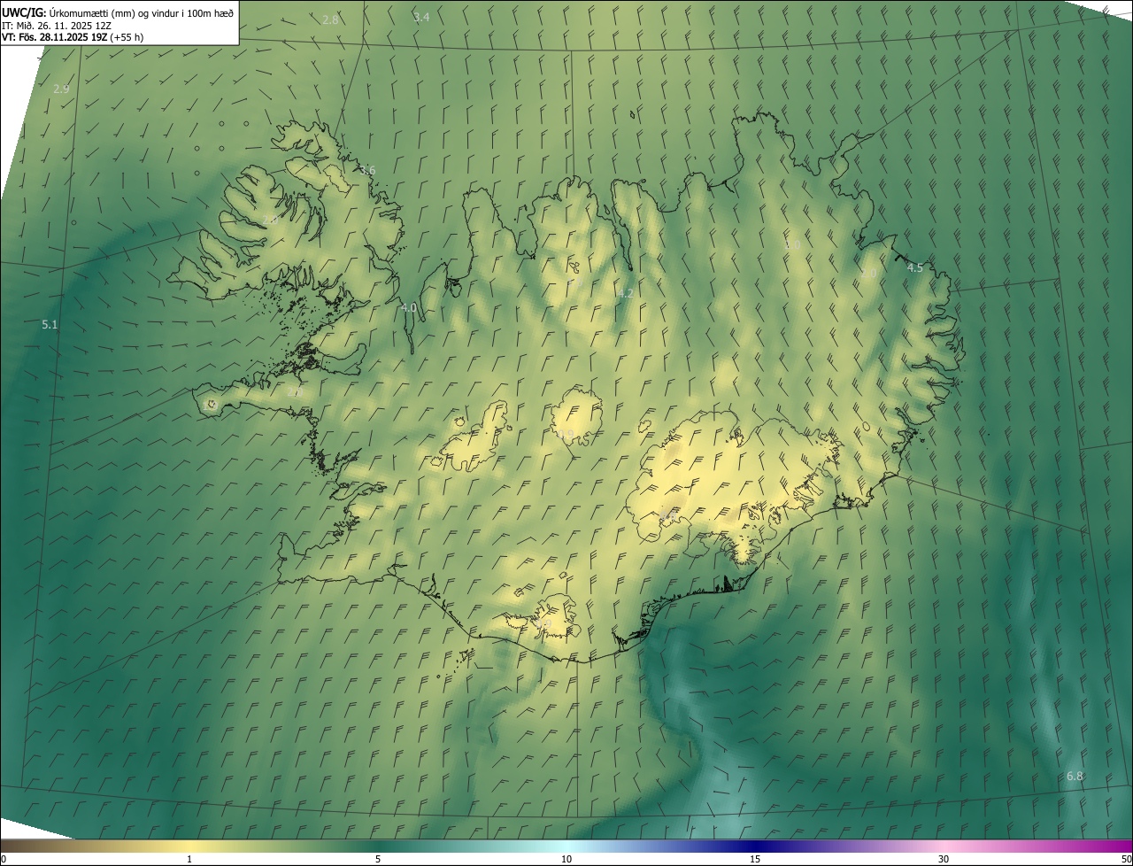The height and width of the screenshot is (866, 1133).
Task: Click the title line 'Úrkomumætti (mm) og vindur í 100m hæð'
Action: coord(142,12)
